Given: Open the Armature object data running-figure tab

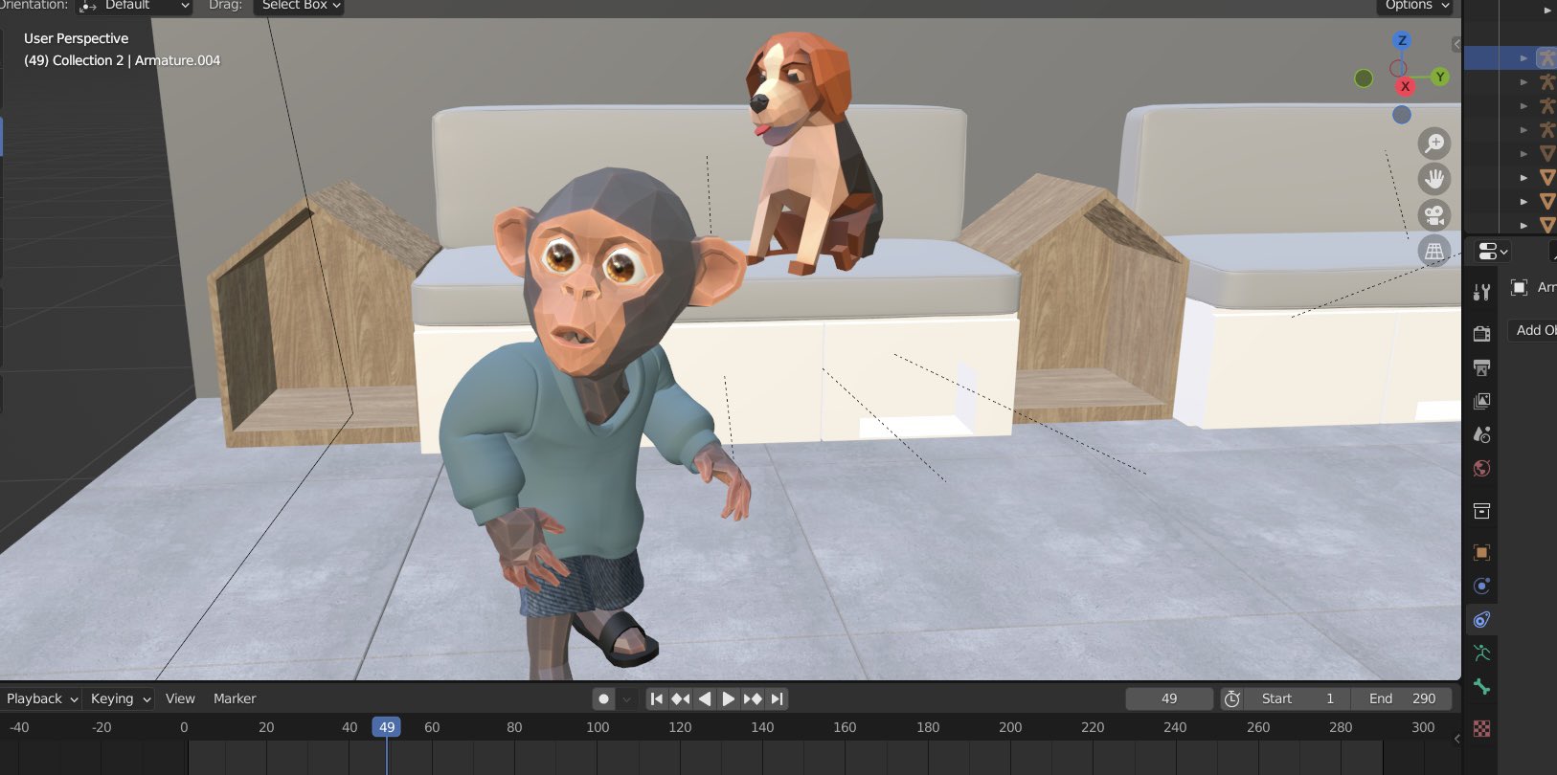Looking at the screenshot, I should [x=1481, y=653].
